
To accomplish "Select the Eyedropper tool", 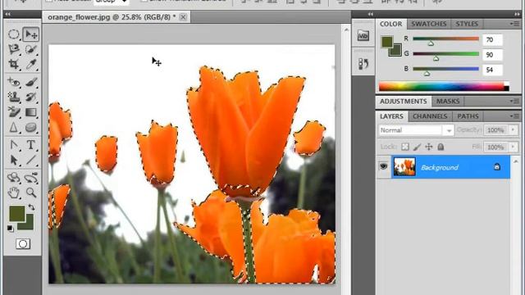I will [x=31, y=64].
